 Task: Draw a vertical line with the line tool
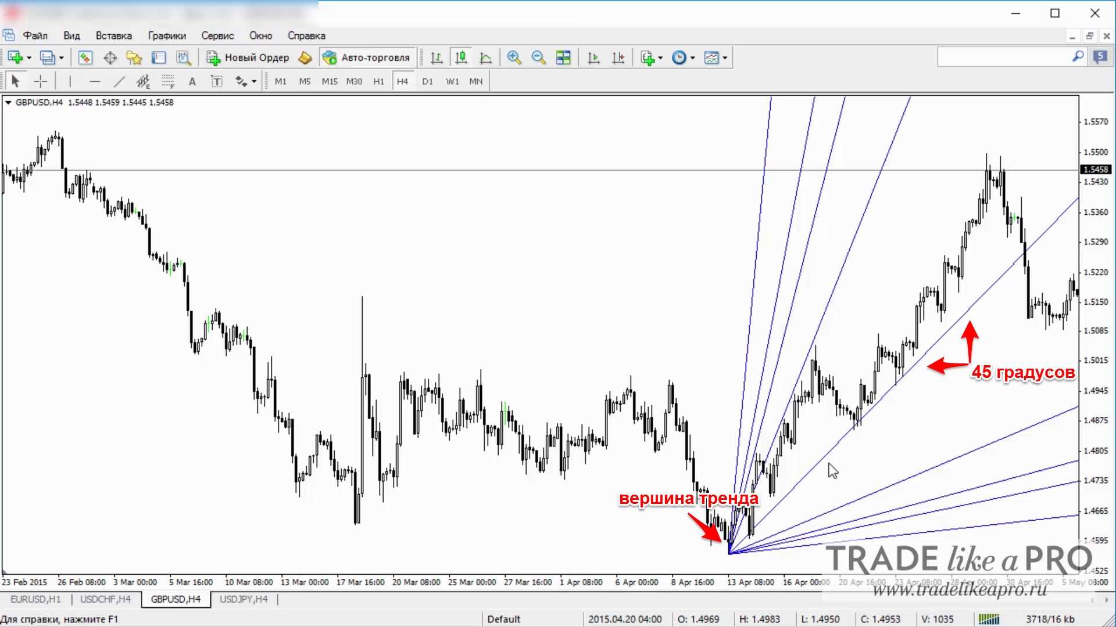pos(70,81)
